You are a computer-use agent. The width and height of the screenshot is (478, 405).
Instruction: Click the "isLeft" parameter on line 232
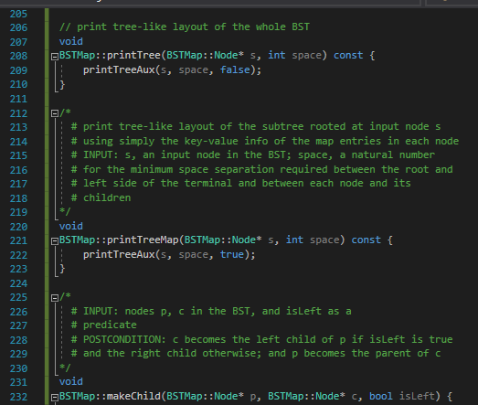(417, 396)
